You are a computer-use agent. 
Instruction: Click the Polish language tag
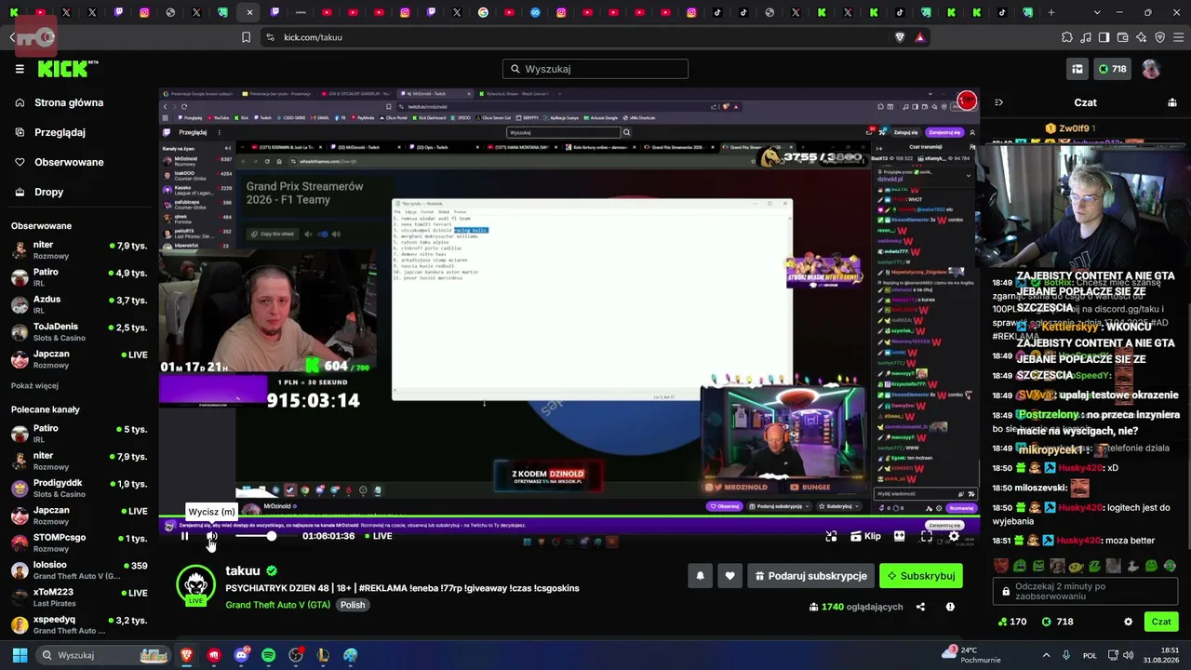(x=353, y=605)
